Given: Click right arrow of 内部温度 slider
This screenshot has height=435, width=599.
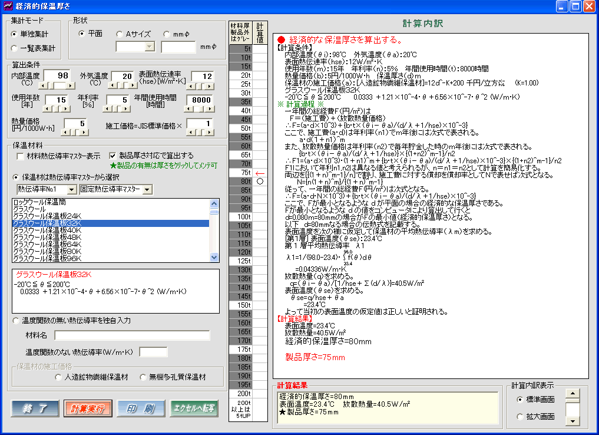Looking at the screenshot, I should point(72,85).
